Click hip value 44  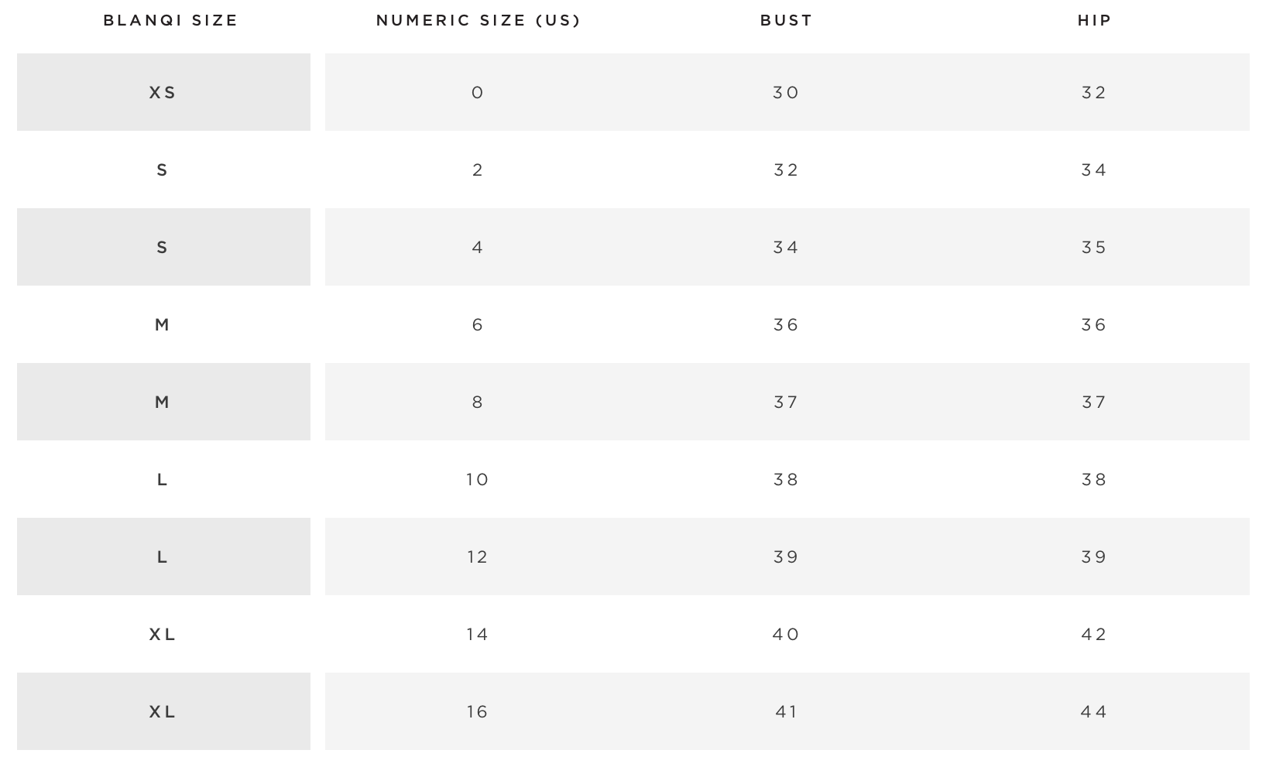1094,712
